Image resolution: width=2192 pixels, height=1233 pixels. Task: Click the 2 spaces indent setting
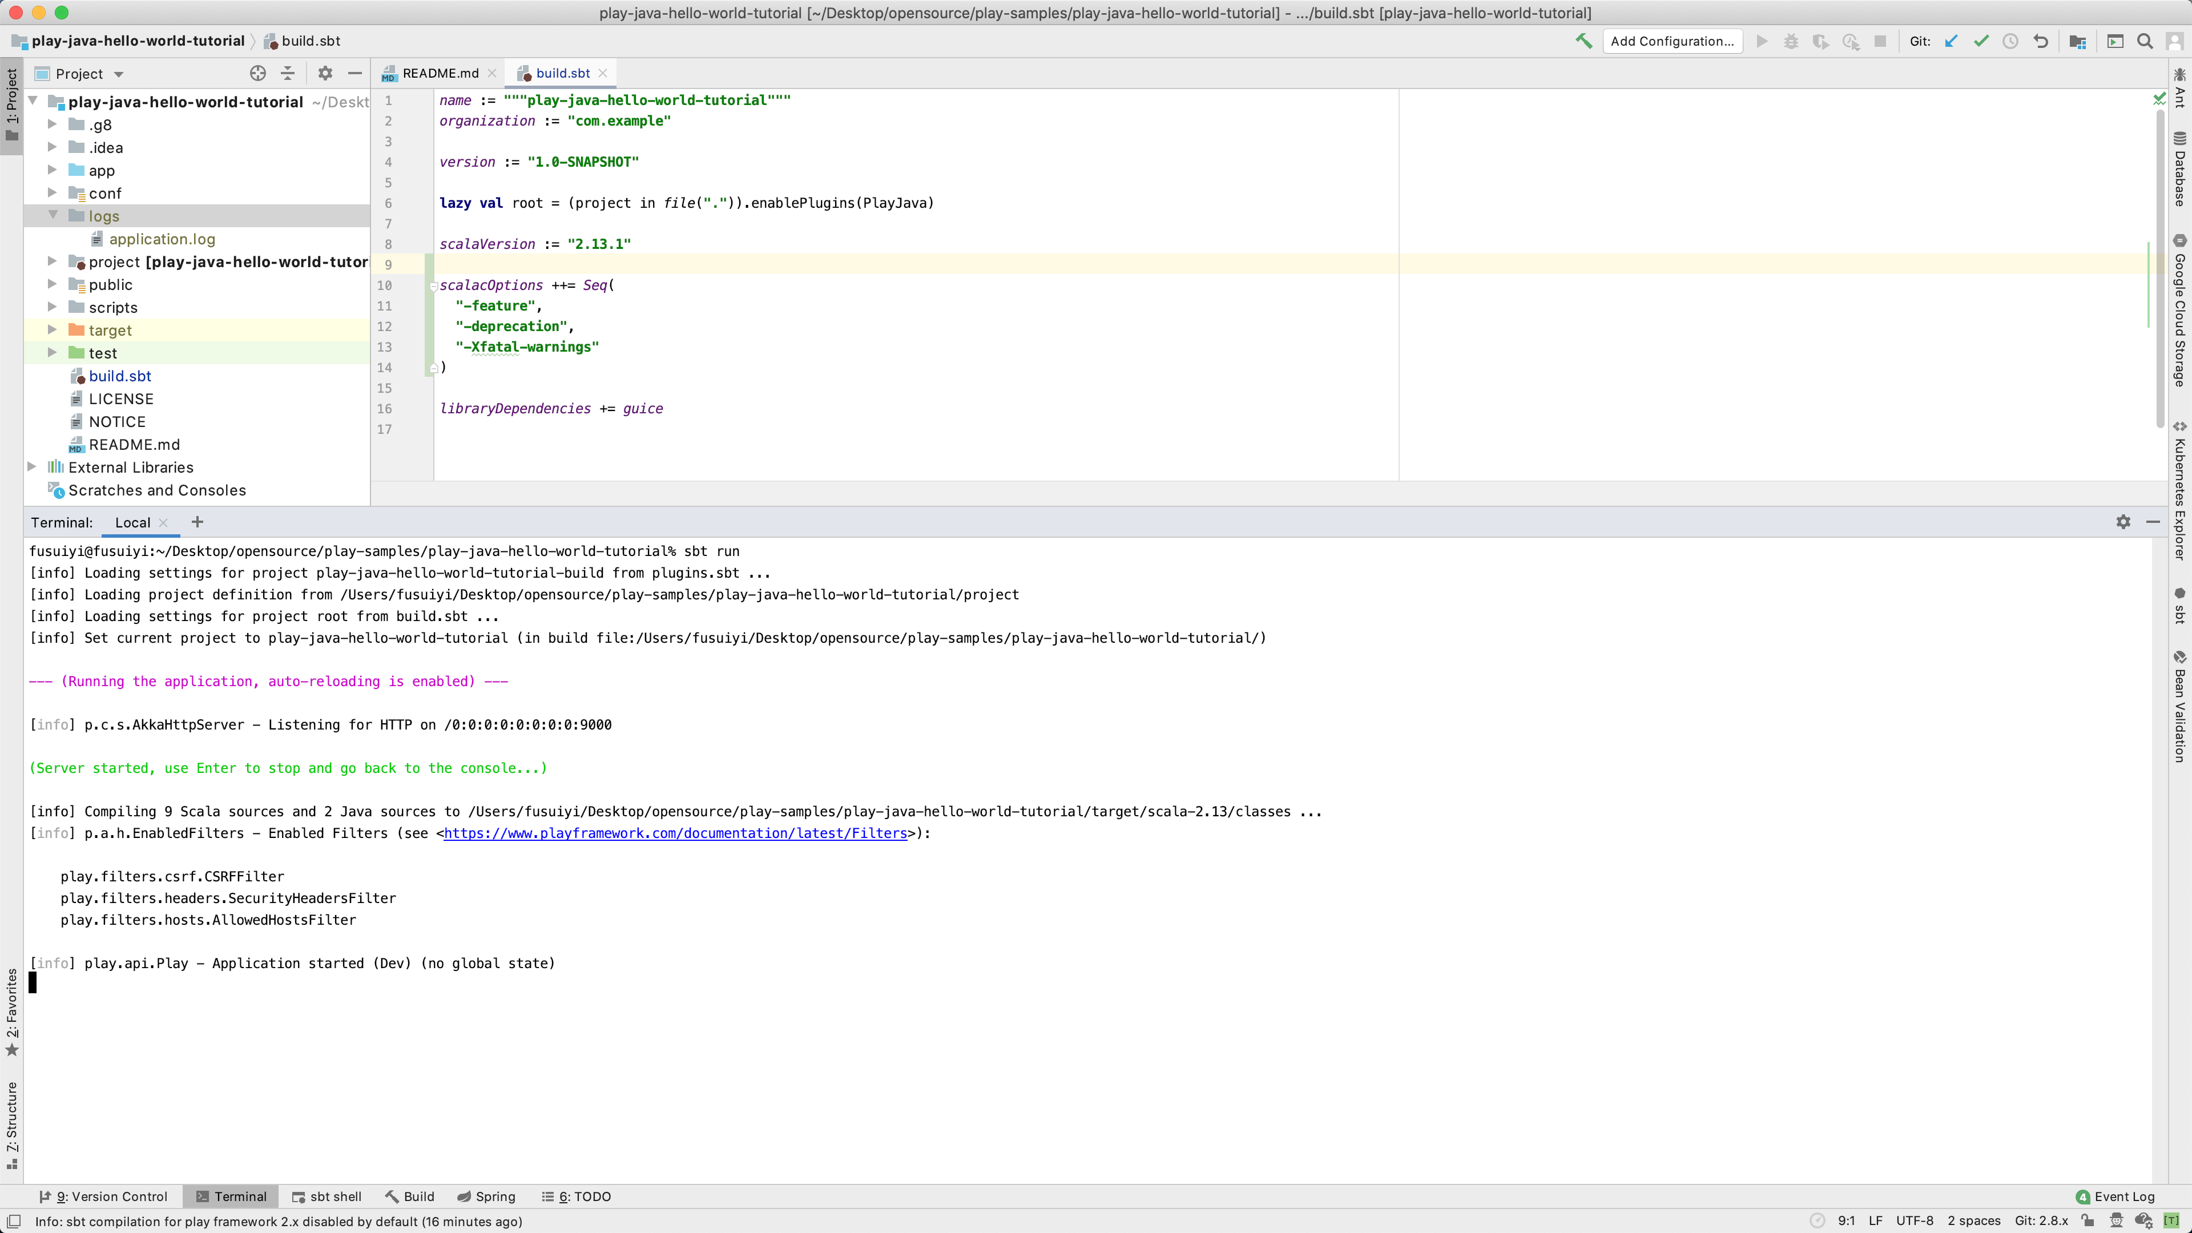tap(1974, 1220)
